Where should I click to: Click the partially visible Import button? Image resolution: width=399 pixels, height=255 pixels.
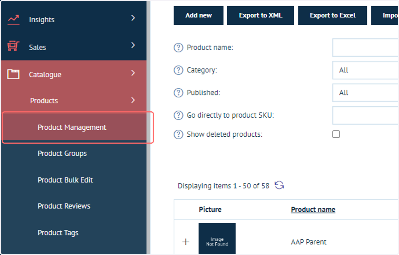coord(385,15)
